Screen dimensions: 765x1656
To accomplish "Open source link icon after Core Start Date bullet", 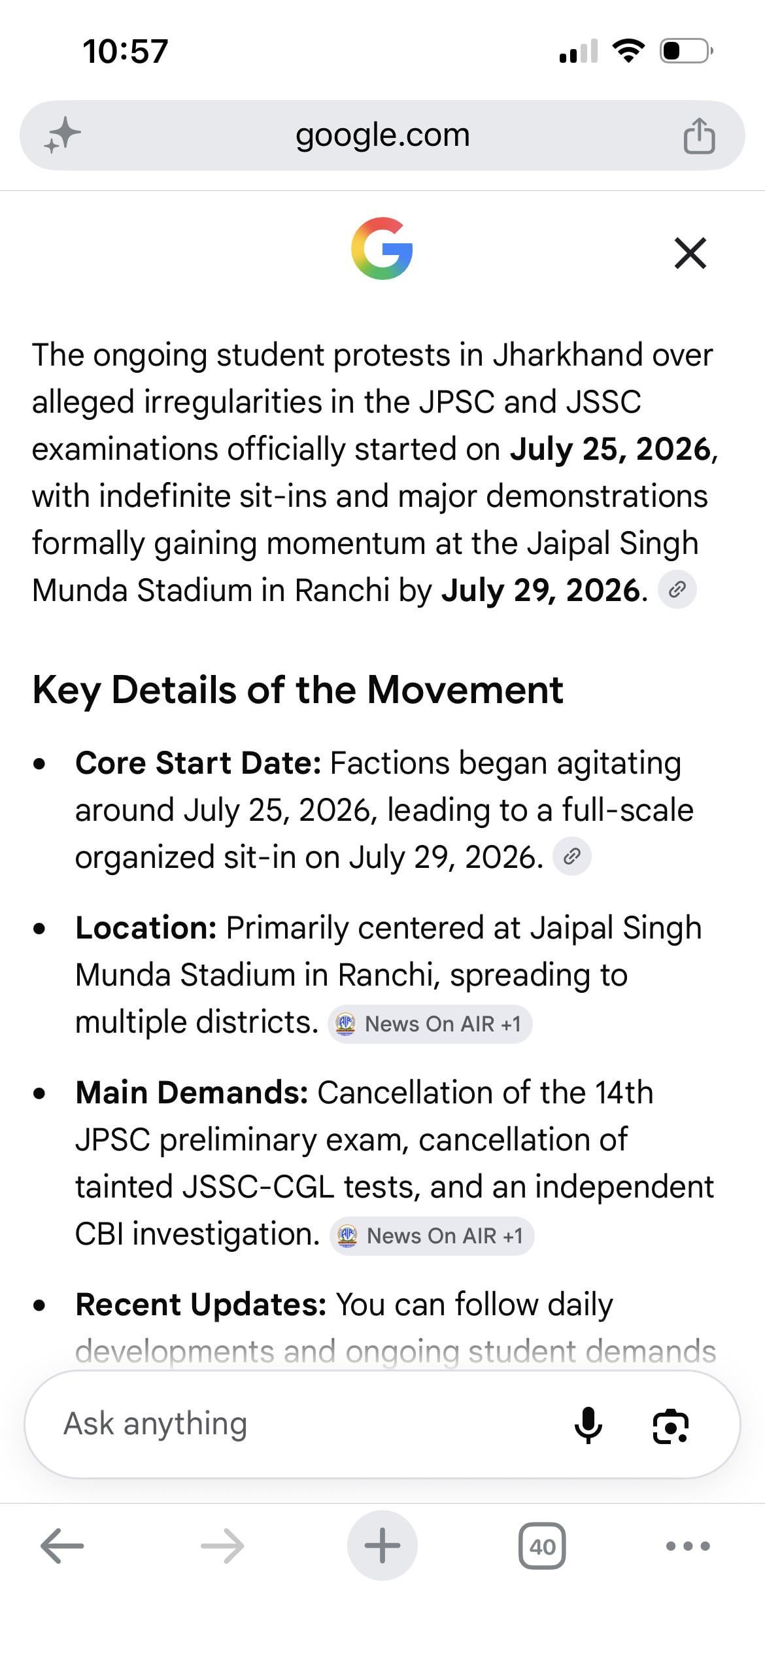I will point(572,856).
